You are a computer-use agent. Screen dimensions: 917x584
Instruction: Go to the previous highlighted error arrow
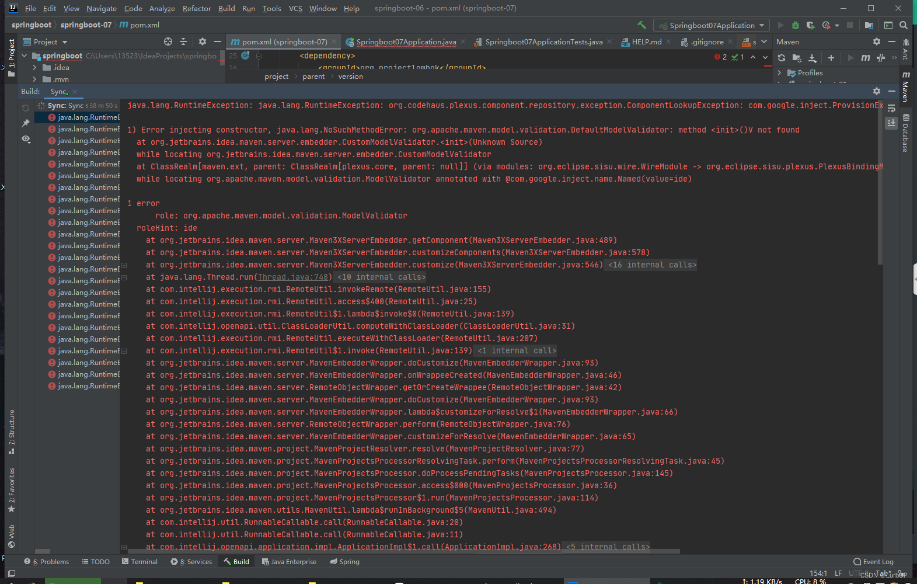753,57
